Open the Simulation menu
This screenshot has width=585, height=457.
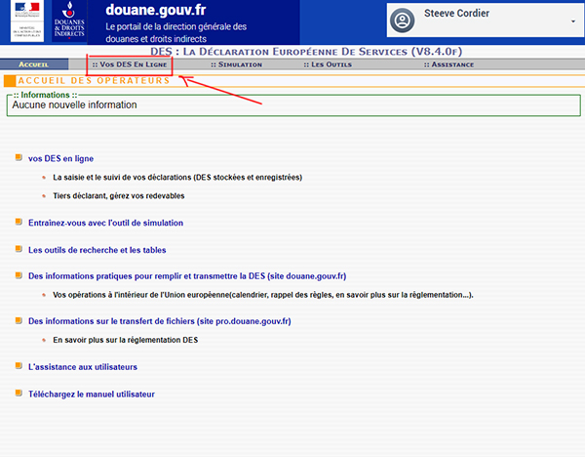[x=237, y=64]
